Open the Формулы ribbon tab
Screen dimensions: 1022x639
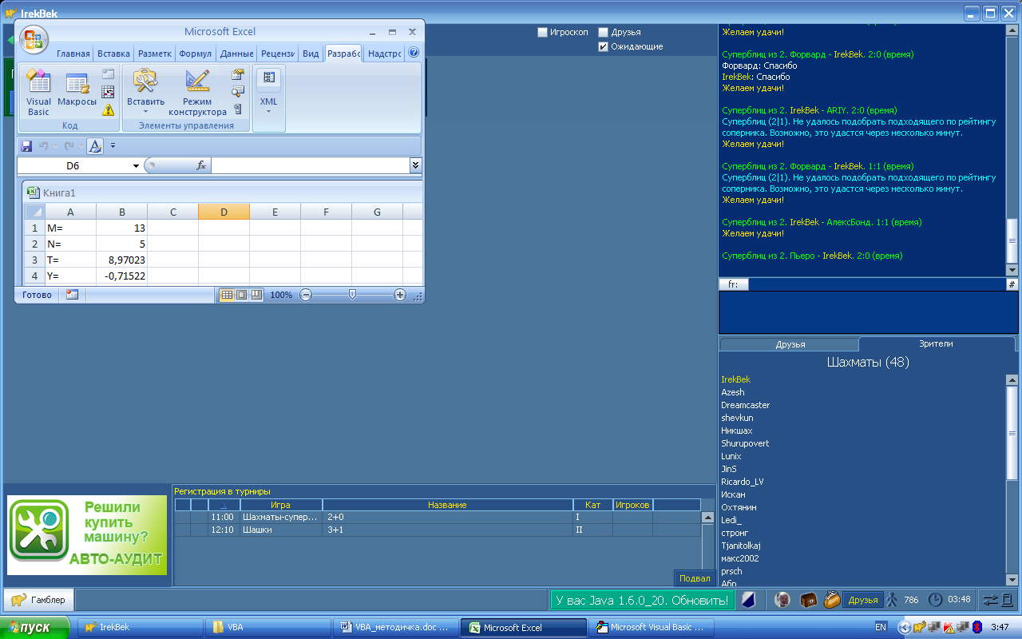195,54
